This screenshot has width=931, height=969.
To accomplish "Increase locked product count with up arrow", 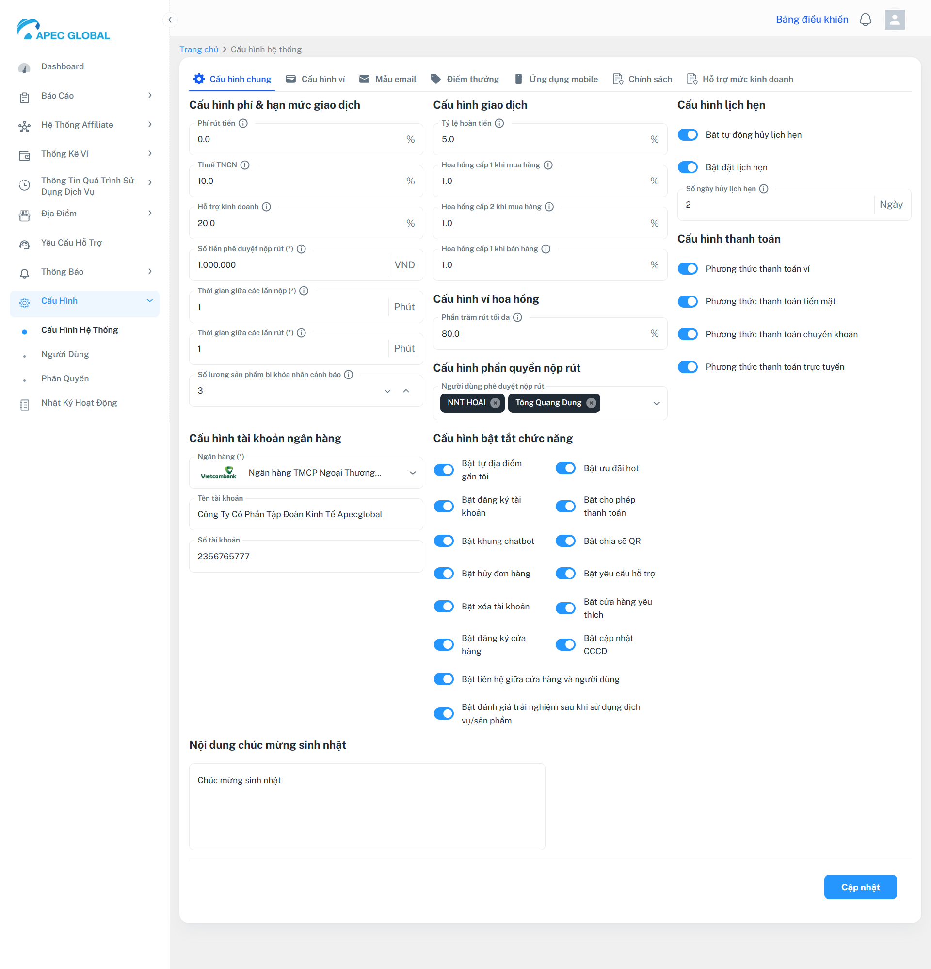I will coord(406,391).
